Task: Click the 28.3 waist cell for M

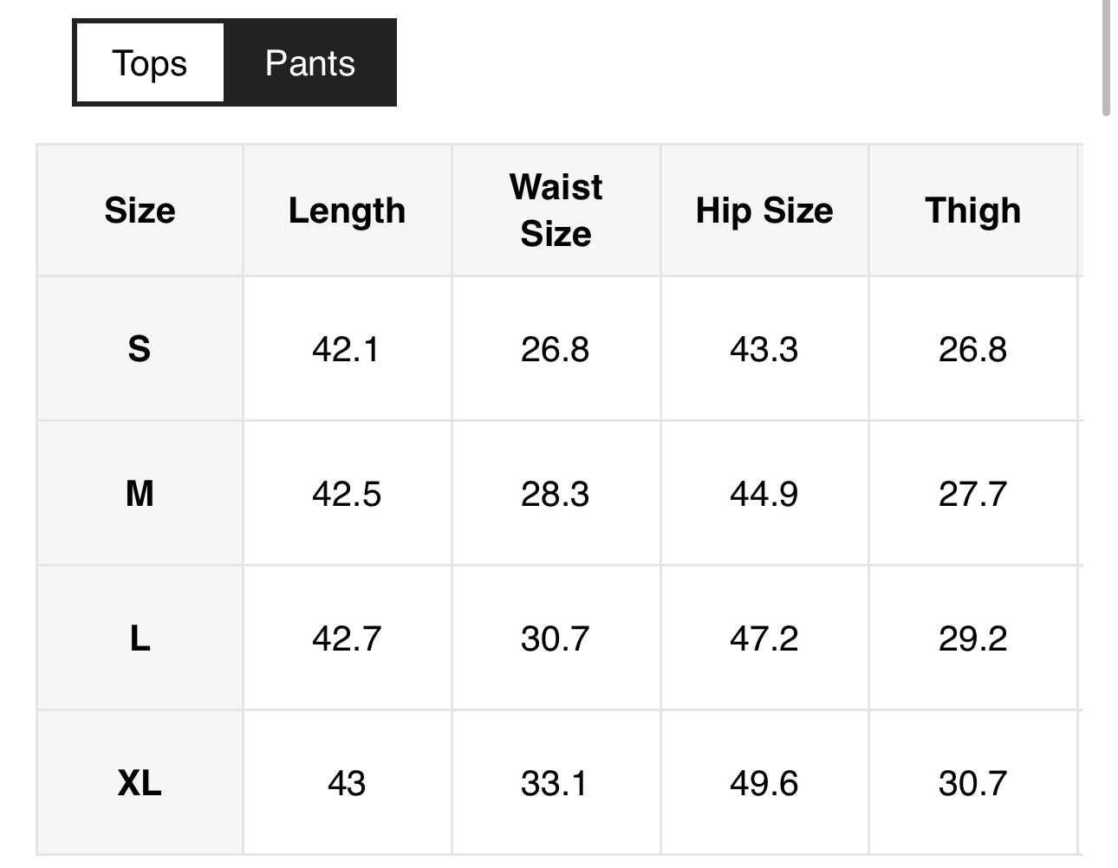Action: tap(556, 494)
